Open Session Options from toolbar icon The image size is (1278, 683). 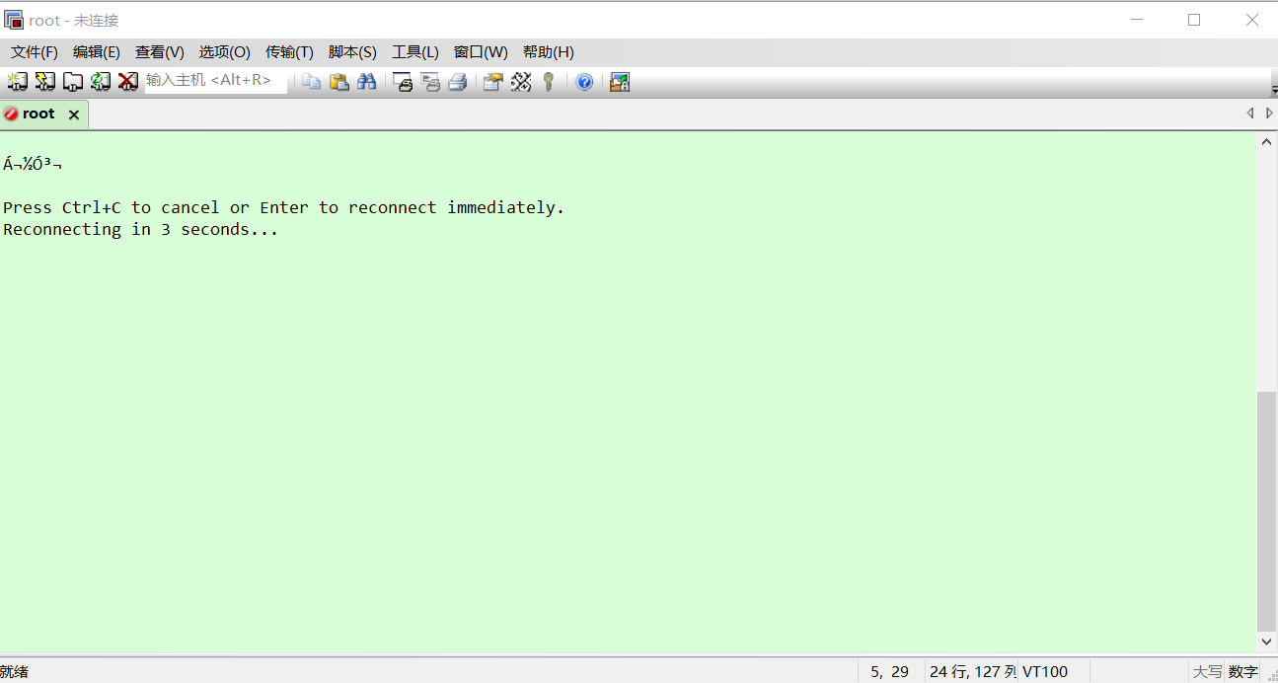(493, 82)
